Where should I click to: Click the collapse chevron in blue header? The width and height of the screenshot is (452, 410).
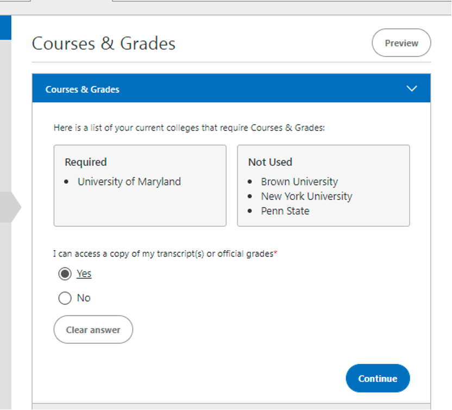[412, 89]
